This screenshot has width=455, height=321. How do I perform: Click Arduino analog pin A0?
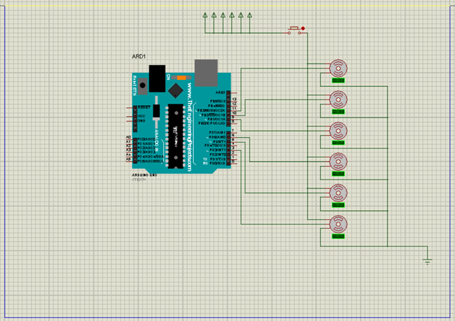click(x=131, y=139)
